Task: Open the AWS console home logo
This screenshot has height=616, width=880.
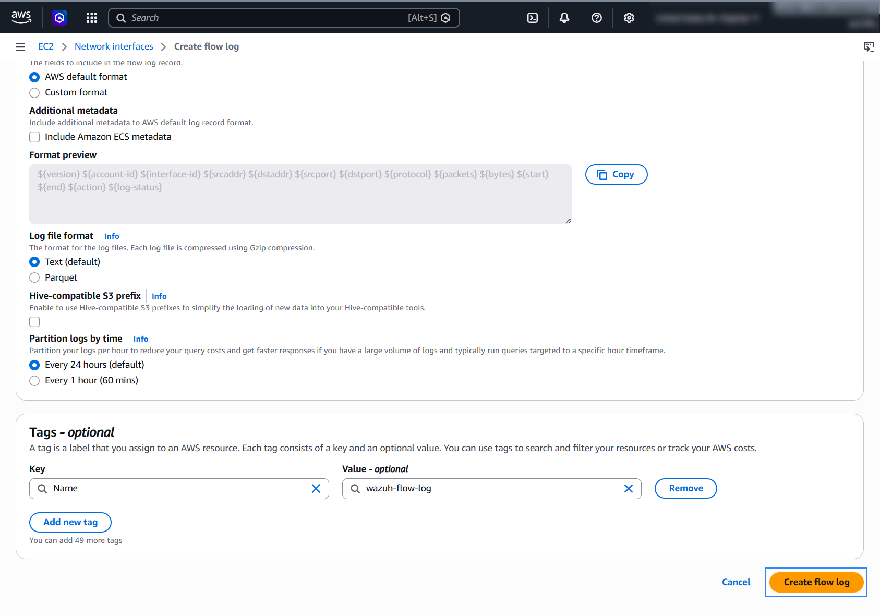Action: click(21, 18)
